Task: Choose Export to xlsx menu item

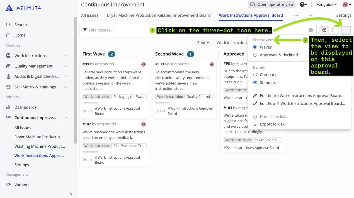Action: click(272, 124)
